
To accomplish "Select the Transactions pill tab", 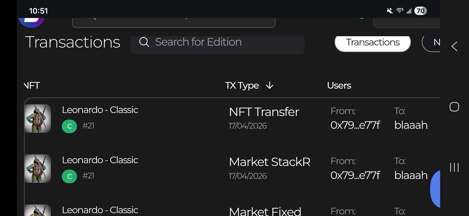I will pyautogui.click(x=373, y=42).
